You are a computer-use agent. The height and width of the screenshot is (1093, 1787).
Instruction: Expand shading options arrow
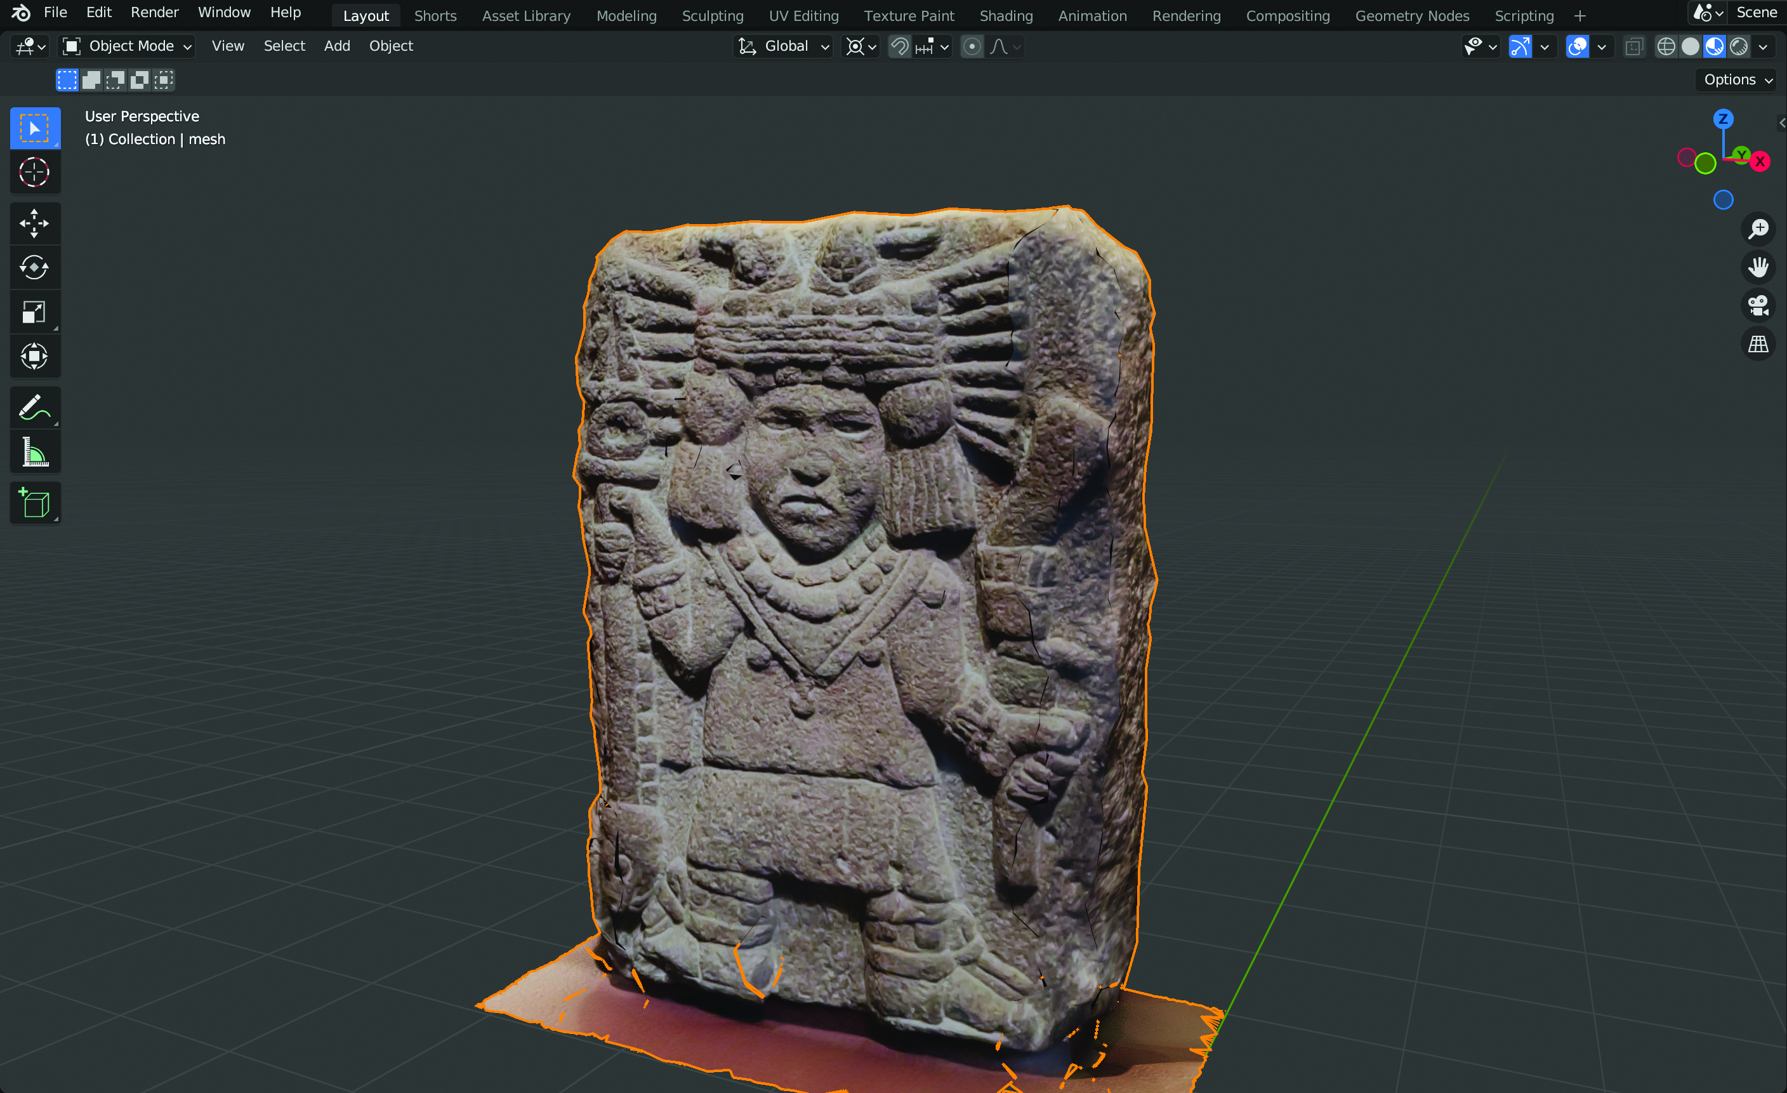point(1762,46)
